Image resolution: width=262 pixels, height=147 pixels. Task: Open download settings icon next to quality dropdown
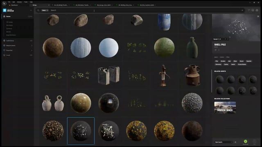point(235,142)
